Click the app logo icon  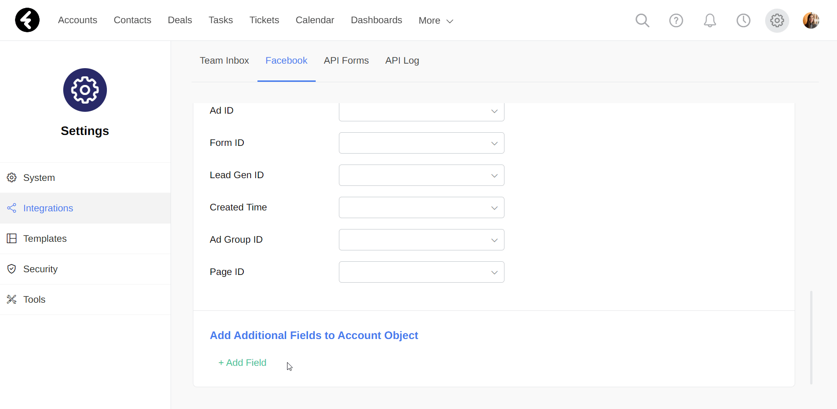27,20
